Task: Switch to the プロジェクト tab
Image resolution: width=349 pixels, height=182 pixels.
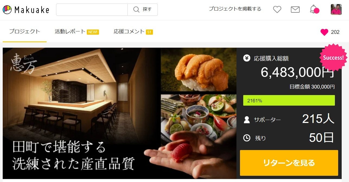Action: (25, 31)
